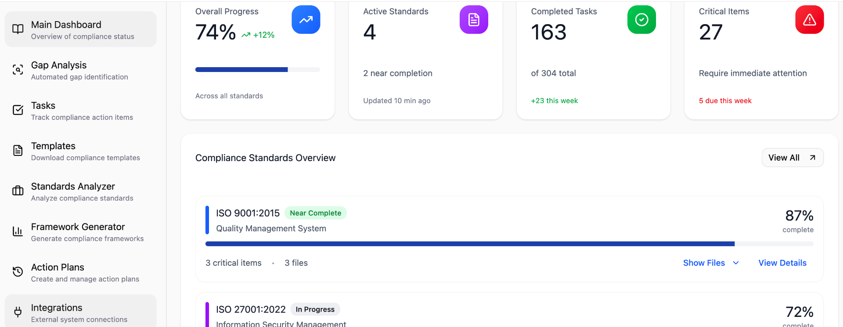Image resolution: width=843 pixels, height=327 pixels.
Task: Click 'Require immediate attention' text
Action: click(x=753, y=73)
